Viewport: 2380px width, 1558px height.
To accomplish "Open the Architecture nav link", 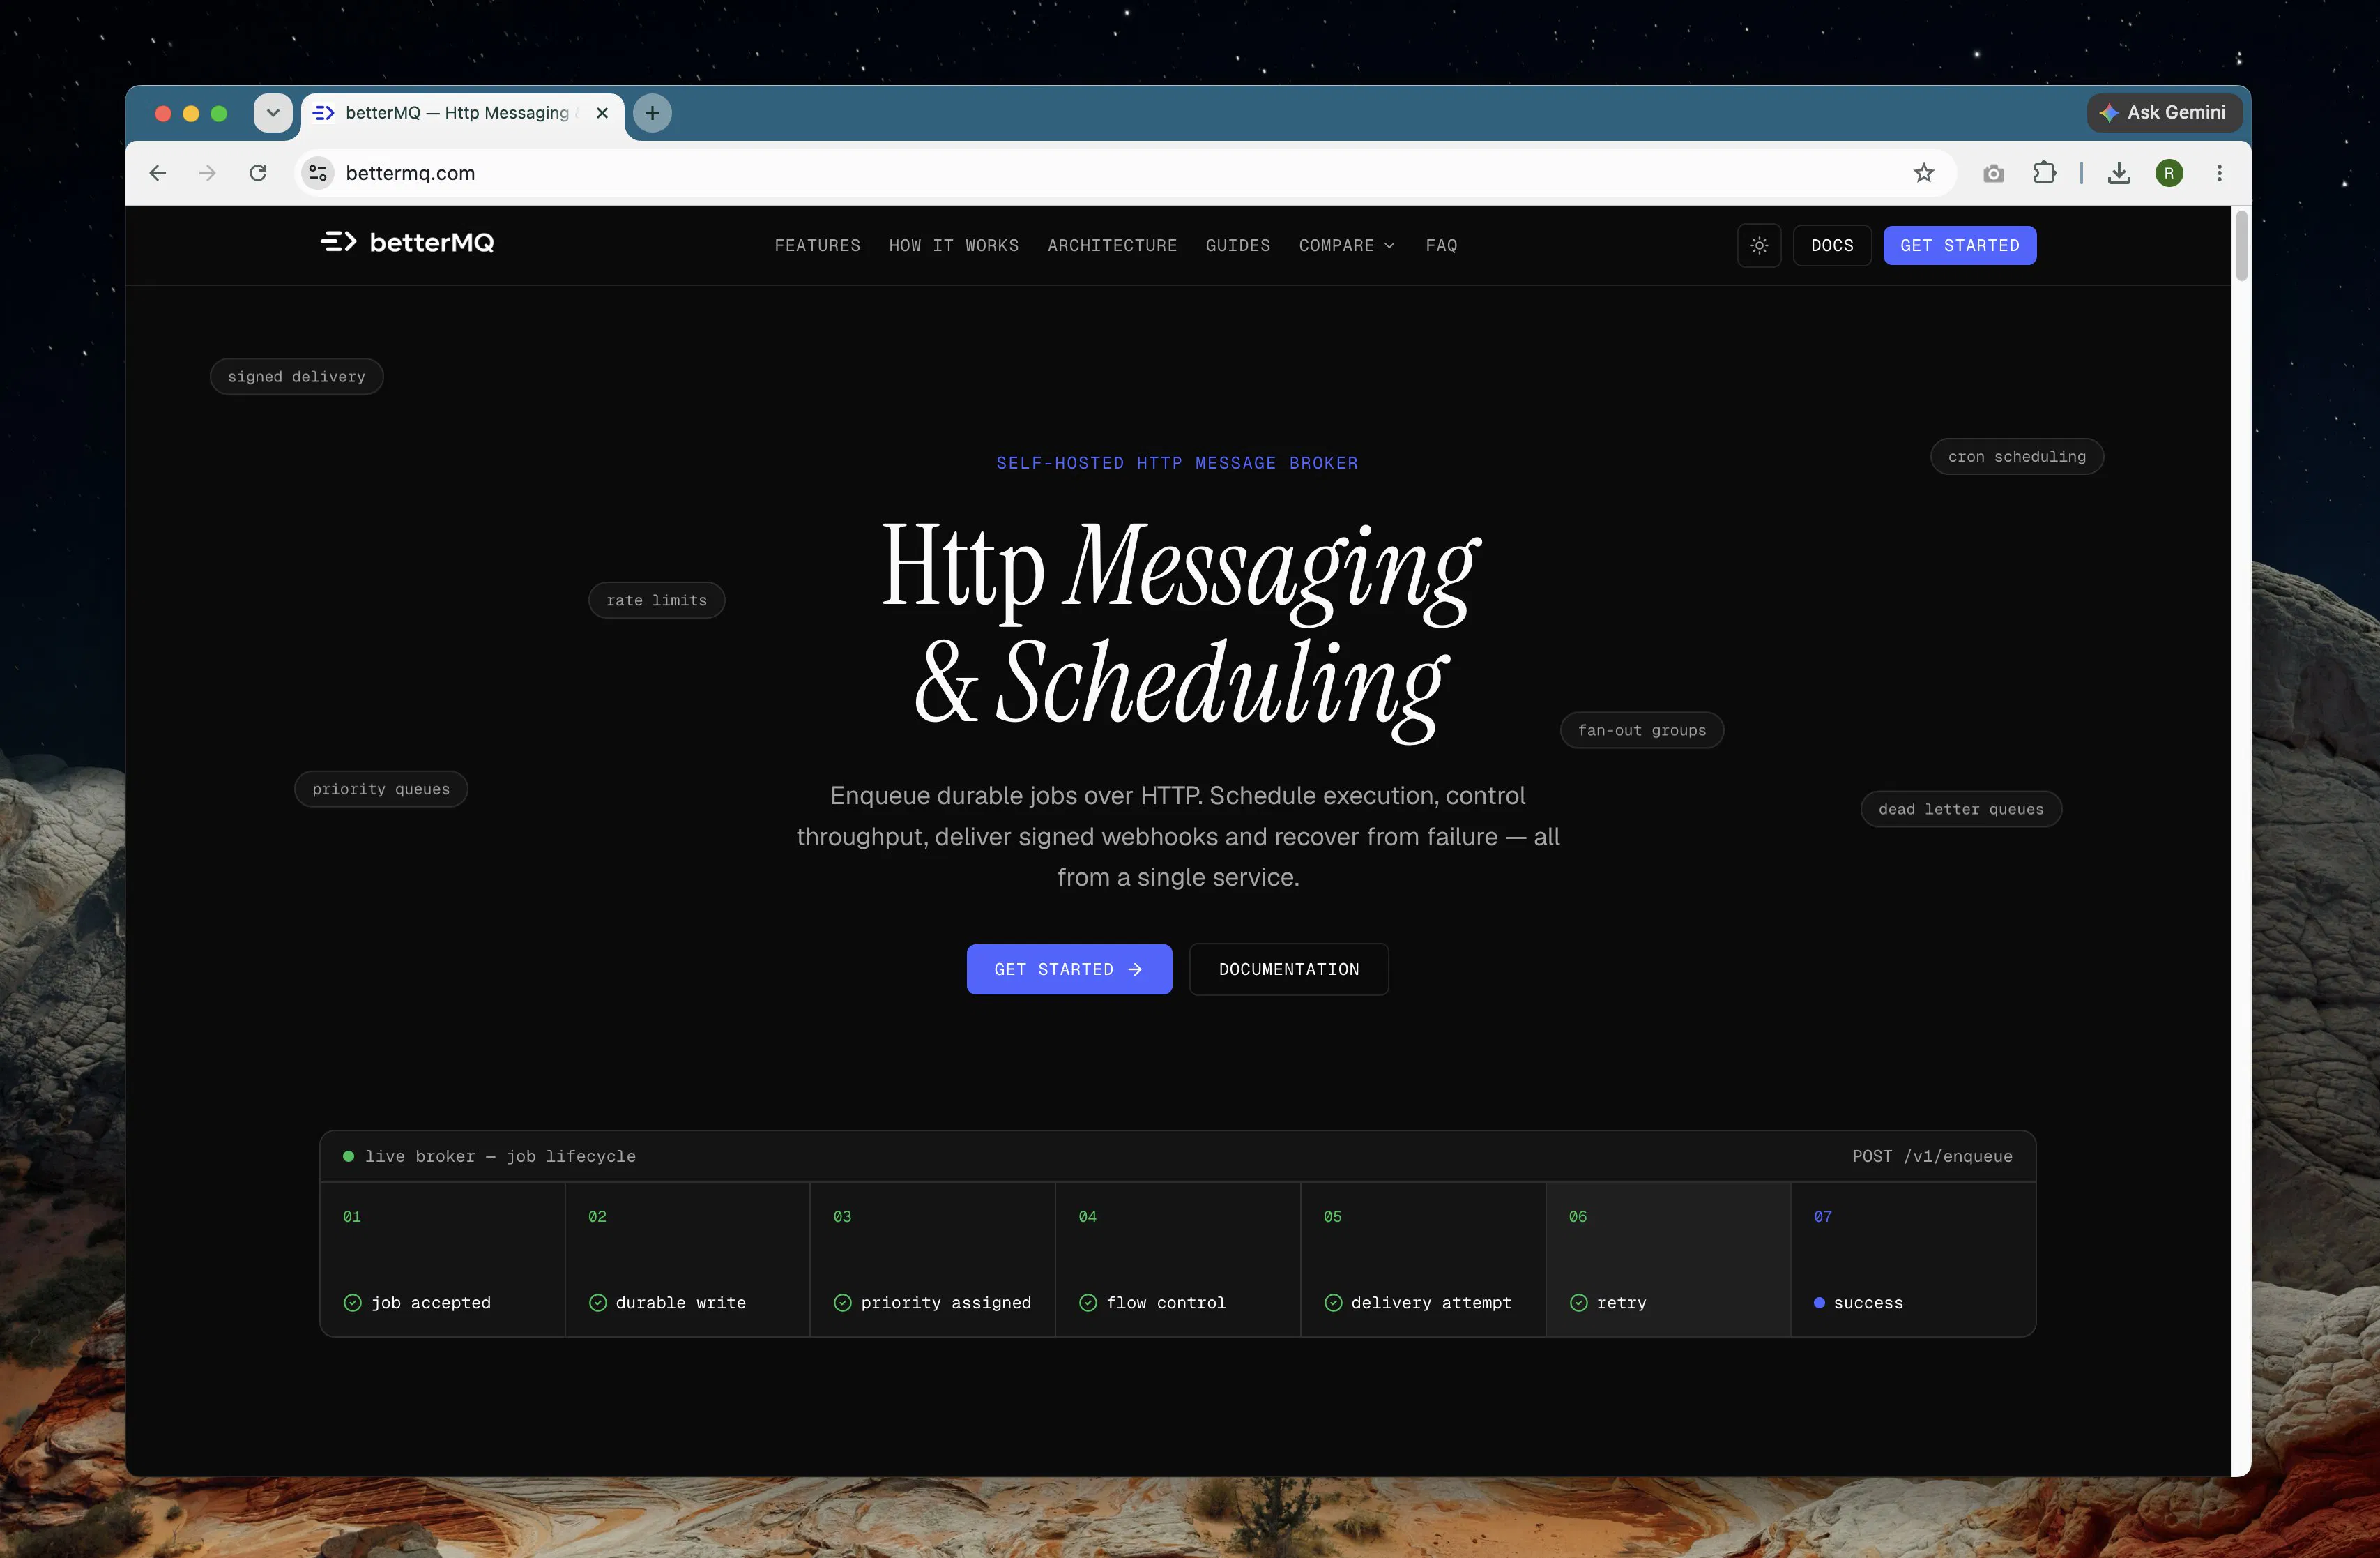I will point(1112,245).
